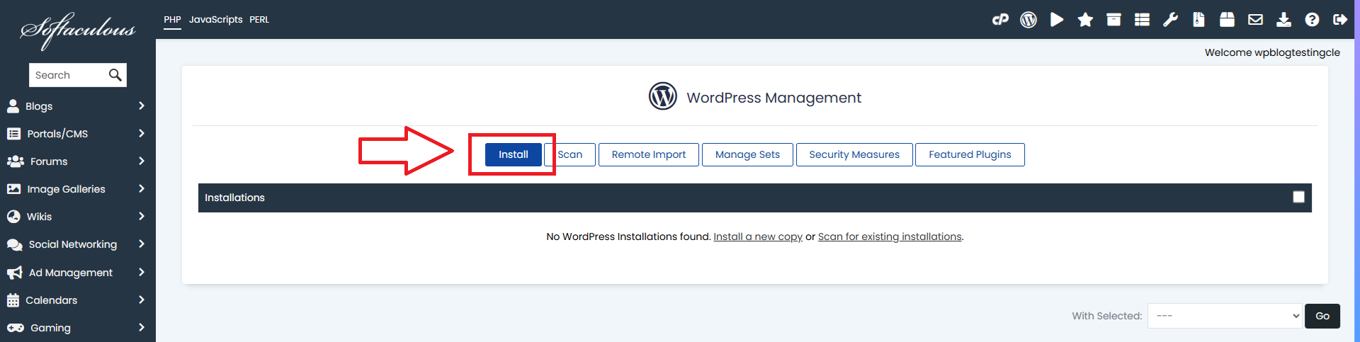1360x342 pixels.
Task: Expand the Forums category chevron
Action: [142, 161]
